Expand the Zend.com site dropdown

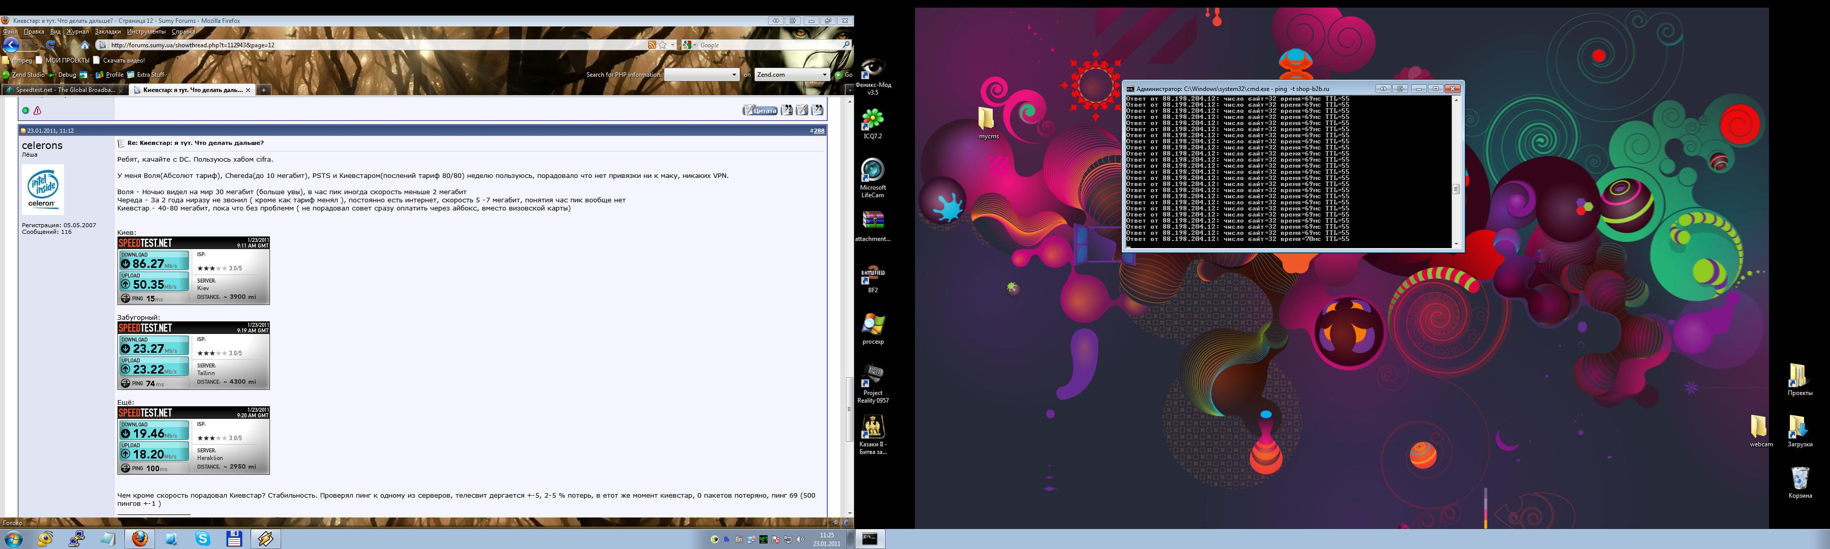(824, 75)
